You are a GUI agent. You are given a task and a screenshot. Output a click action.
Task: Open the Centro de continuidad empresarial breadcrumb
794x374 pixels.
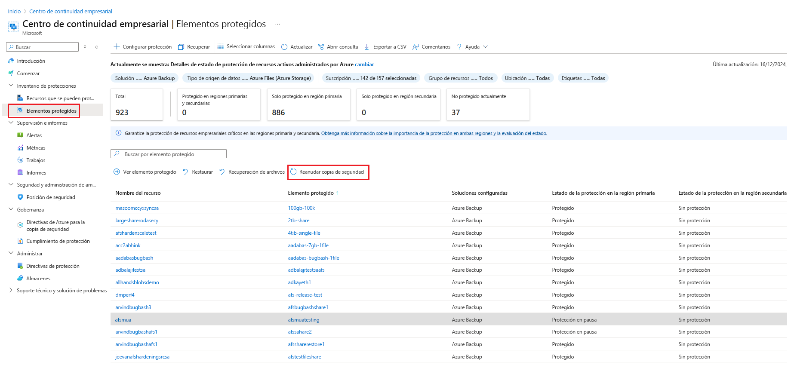point(71,12)
